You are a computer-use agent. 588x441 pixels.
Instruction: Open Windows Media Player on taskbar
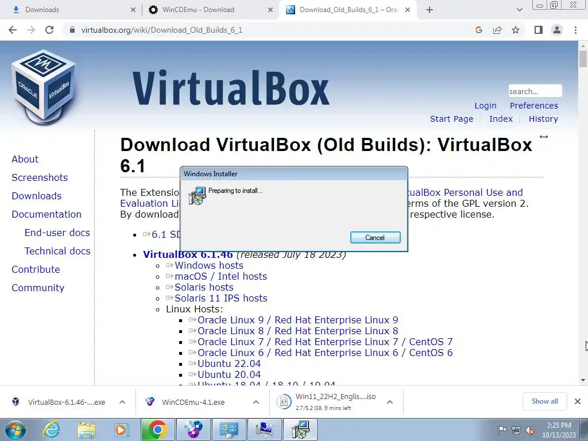click(121, 430)
